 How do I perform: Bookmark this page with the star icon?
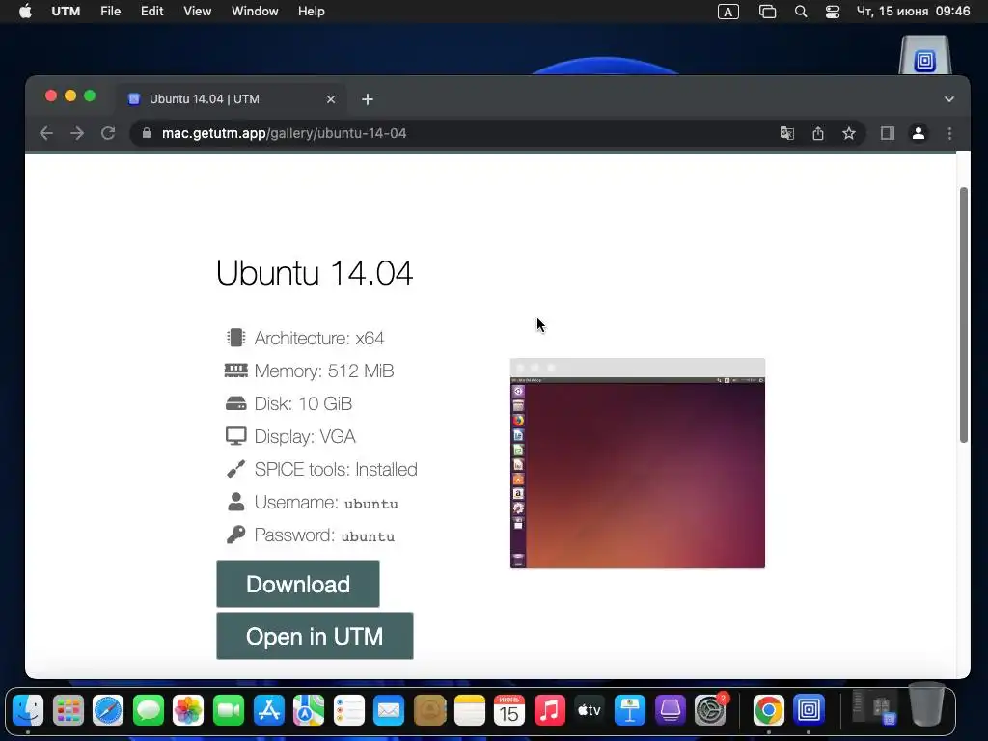click(849, 133)
